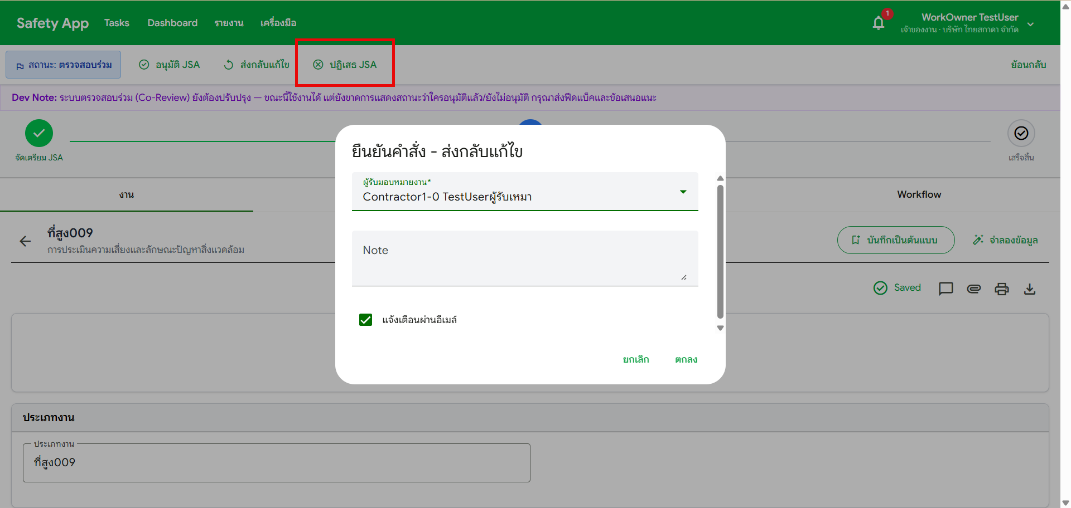Open the สถานะ: ตรวจสอบร่วม status dropdown
The image size is (1071, 508).
tap(63, 64)
